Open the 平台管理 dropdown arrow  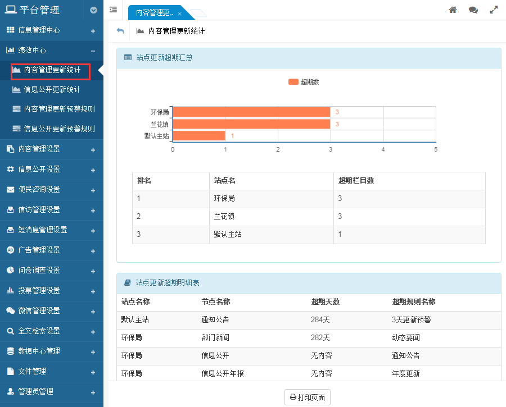click(93, 10)
